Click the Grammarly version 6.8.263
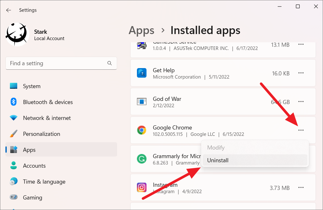Image resolution: width=323 pixels, height=210 pixels. (161, 163)
